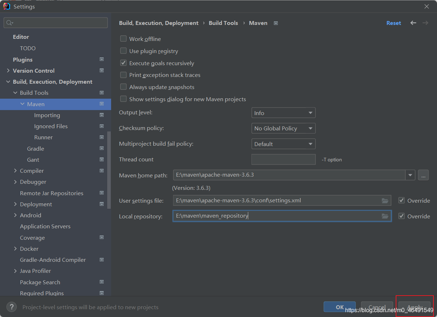
Task: Toggle Override for Local repository
Action: point(401,216)
